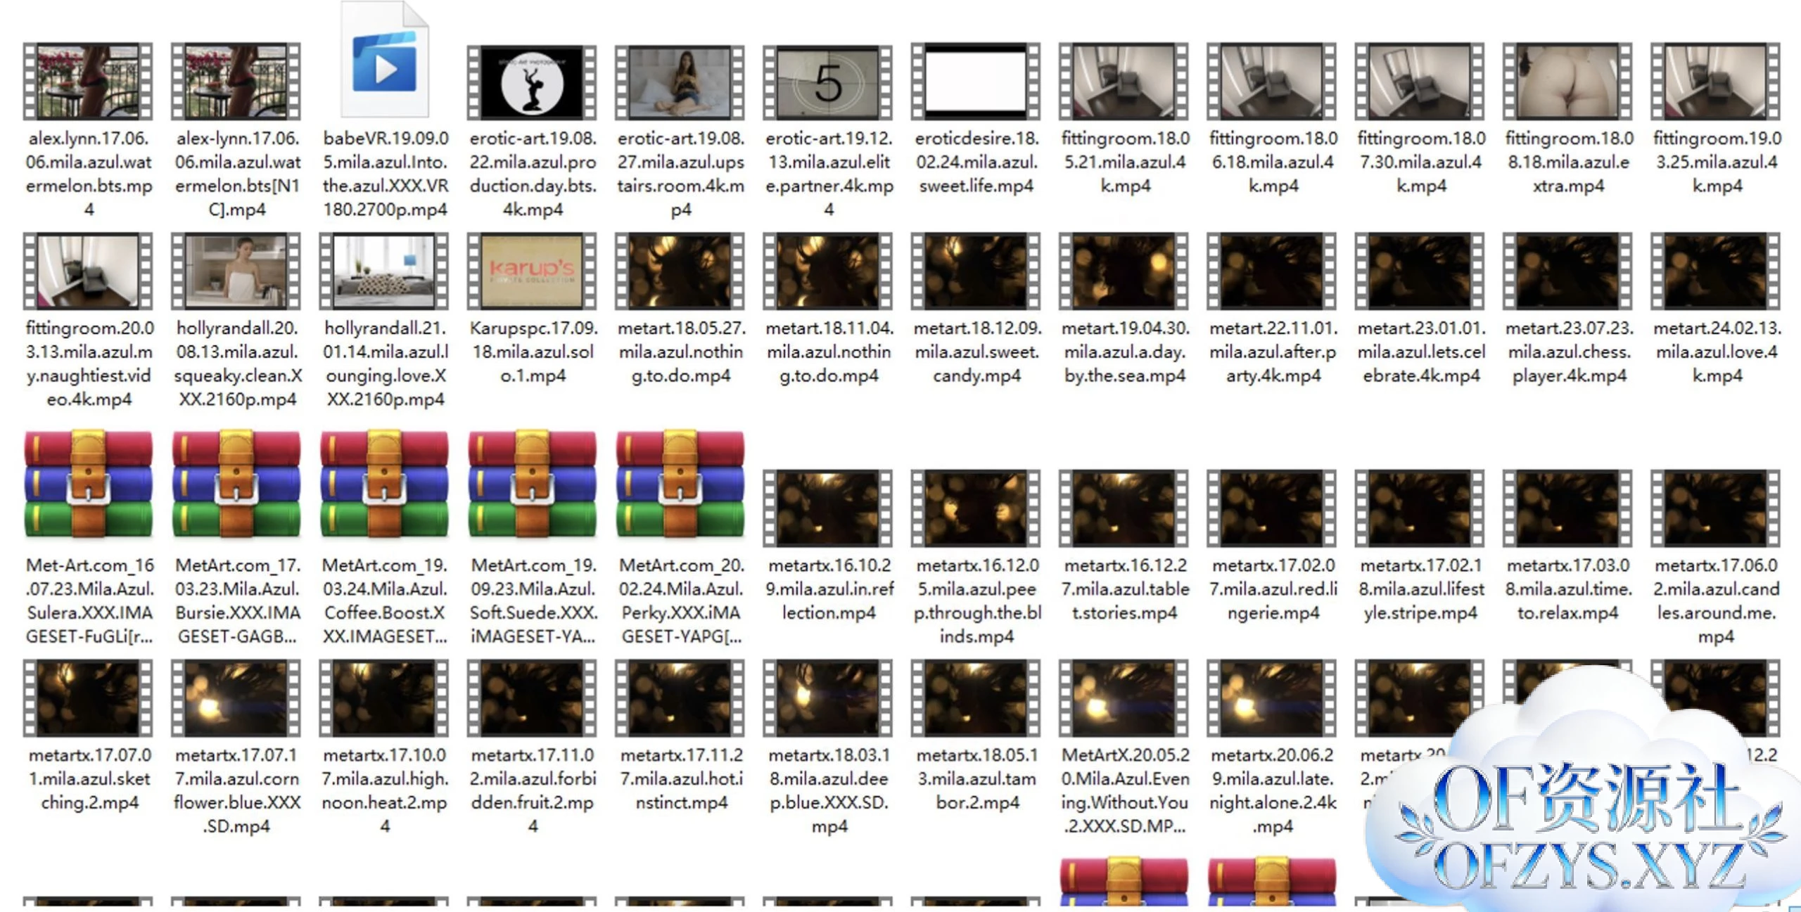Click the metartx in.reflection video file

(828, 508)
